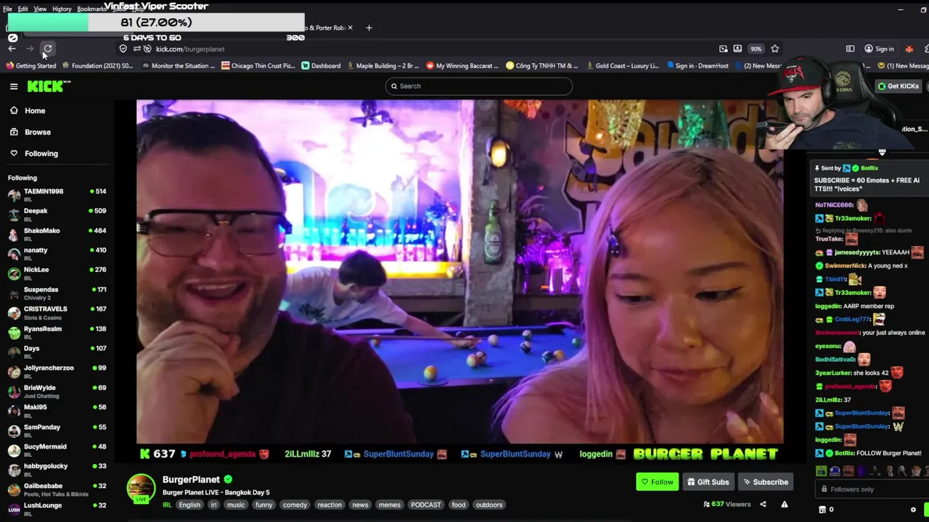The height and width of the screenshot is (522, 929).
Task: Open followed channel Jollyrancherzoo
Action: 57,372
